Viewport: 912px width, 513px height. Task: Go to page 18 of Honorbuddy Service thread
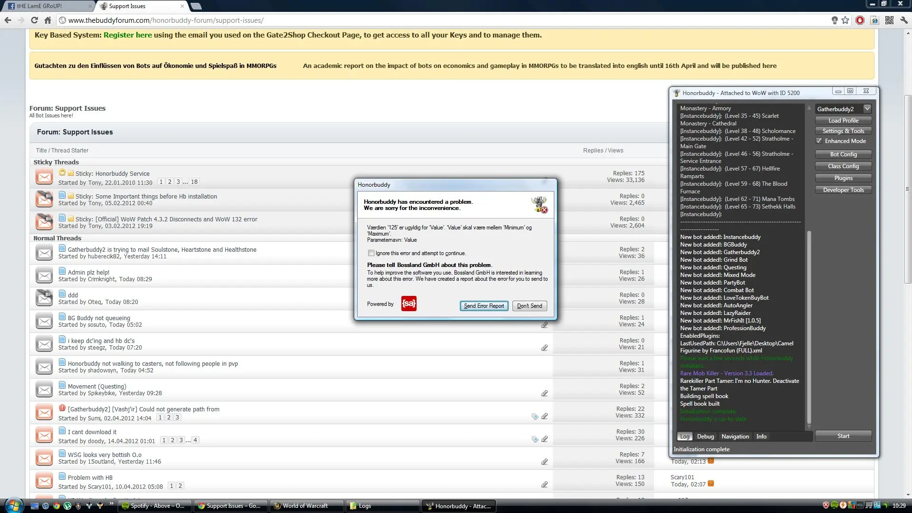click(x=194, y=182)
